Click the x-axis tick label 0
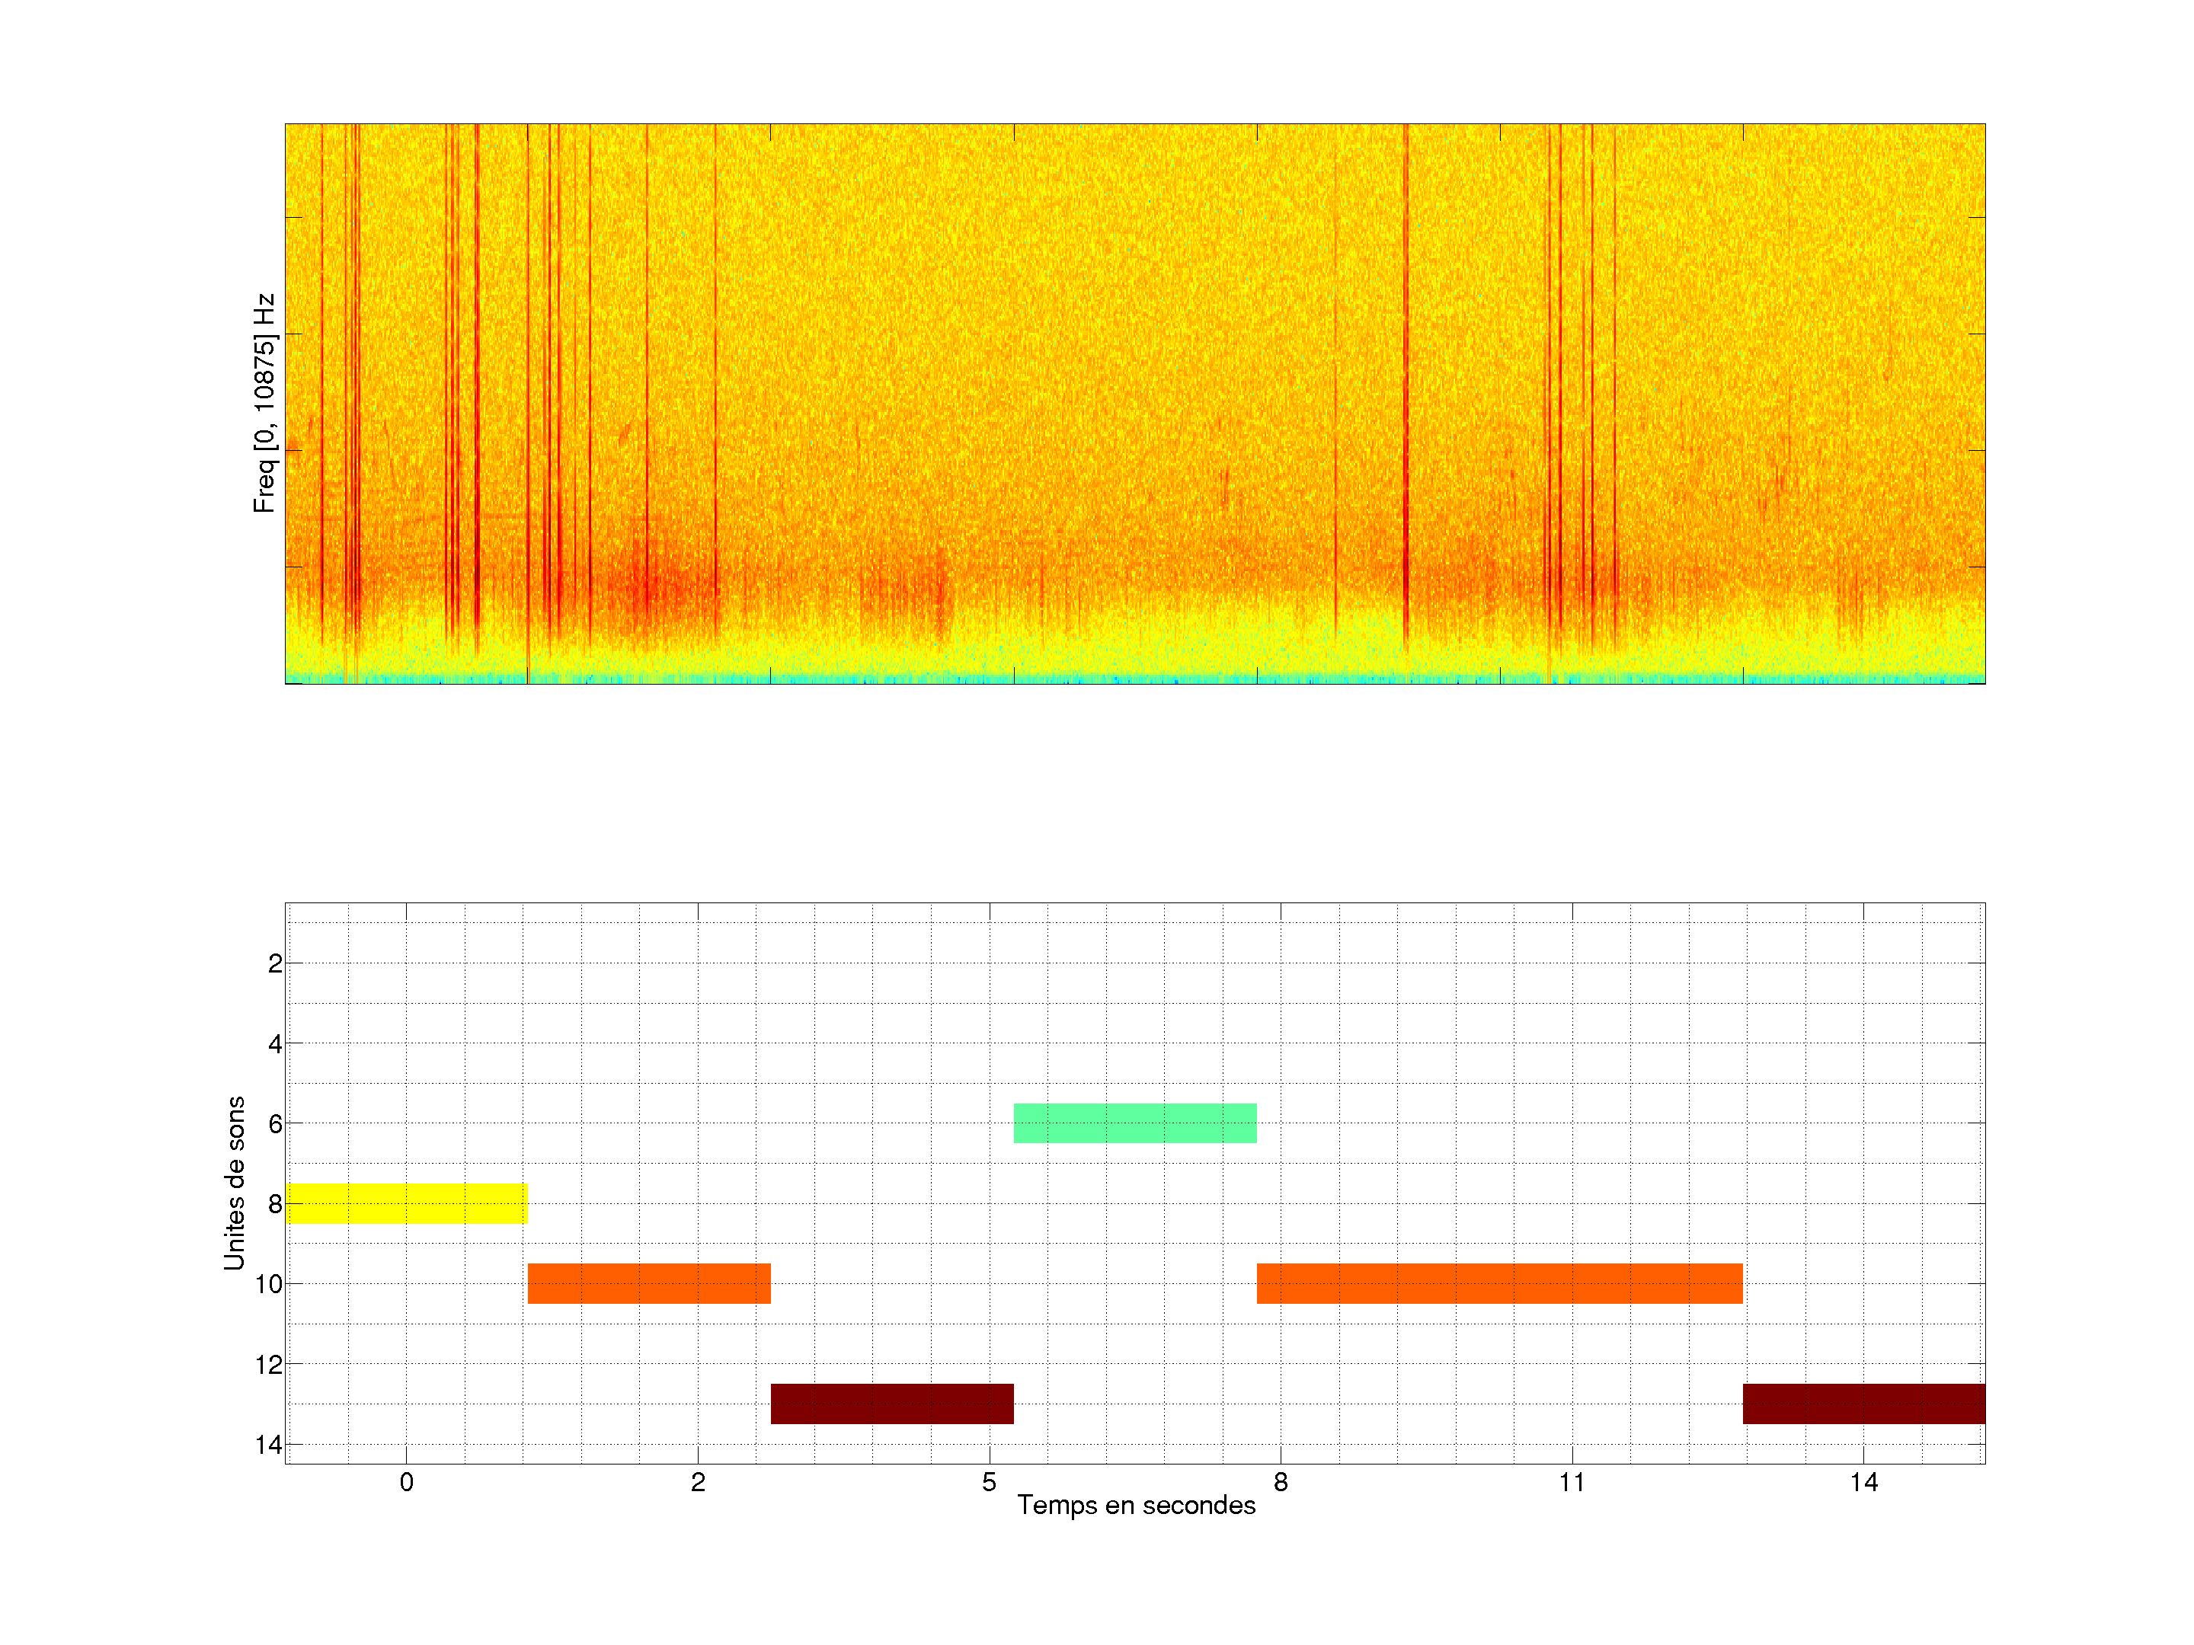The width and height of the screenshot is (2194, 1645). pos(407,1482)
